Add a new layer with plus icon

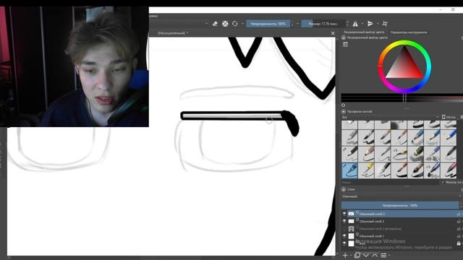pyautogui.click(x=345, y=255)
